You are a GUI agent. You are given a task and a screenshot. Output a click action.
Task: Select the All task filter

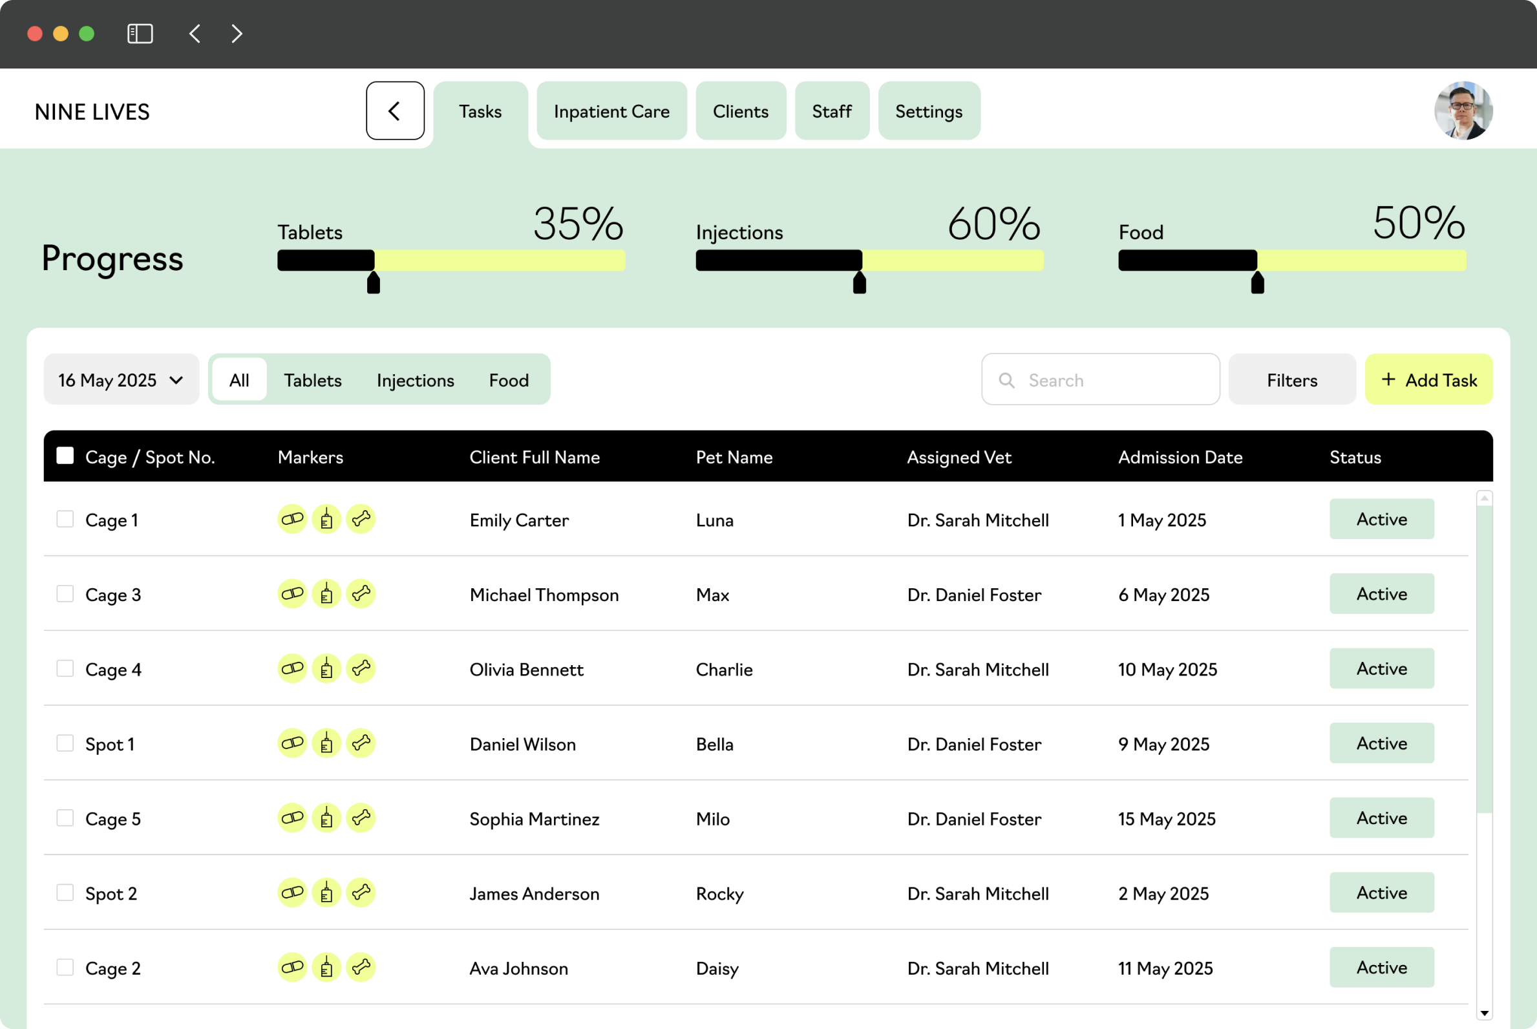[240, 379]
